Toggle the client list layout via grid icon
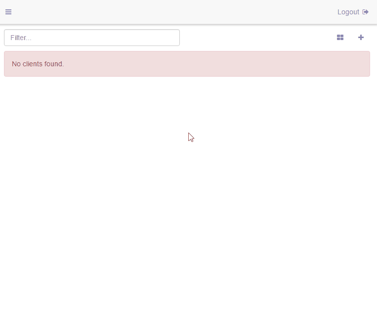377x323 pixels. pyautogui.click(x=340, y=38)
